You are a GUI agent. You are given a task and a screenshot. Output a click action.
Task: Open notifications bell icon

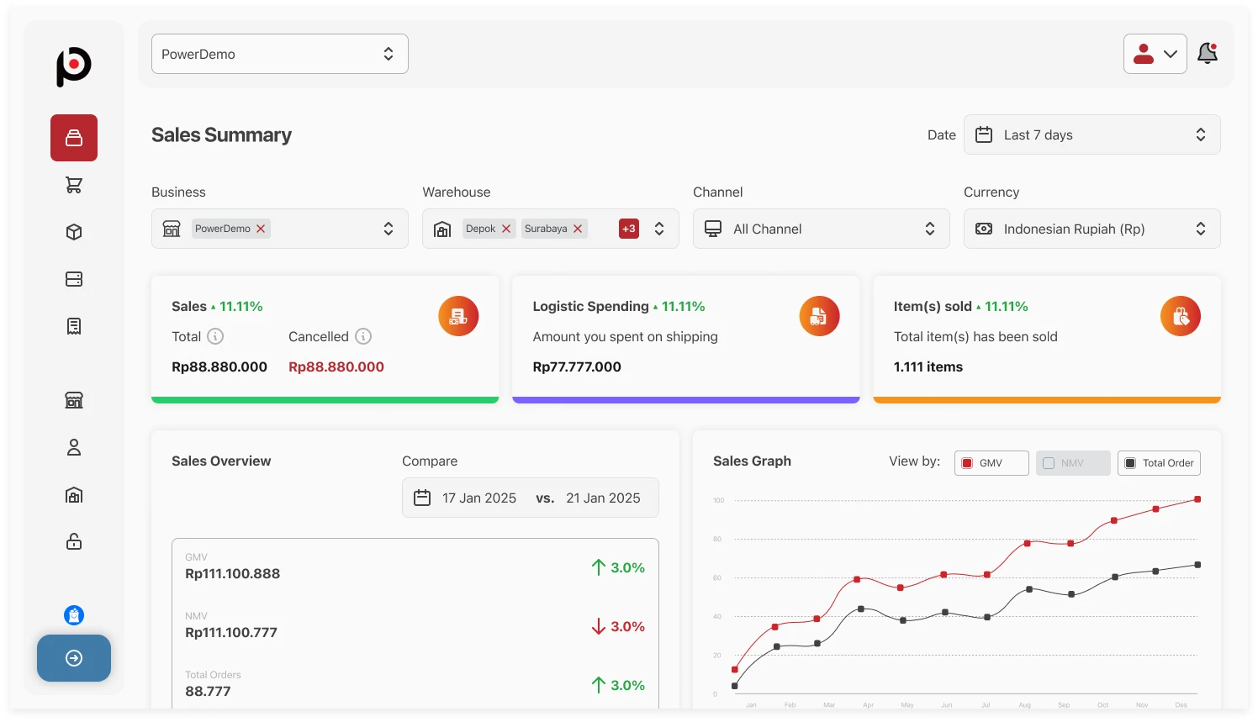pos(1208,54)
